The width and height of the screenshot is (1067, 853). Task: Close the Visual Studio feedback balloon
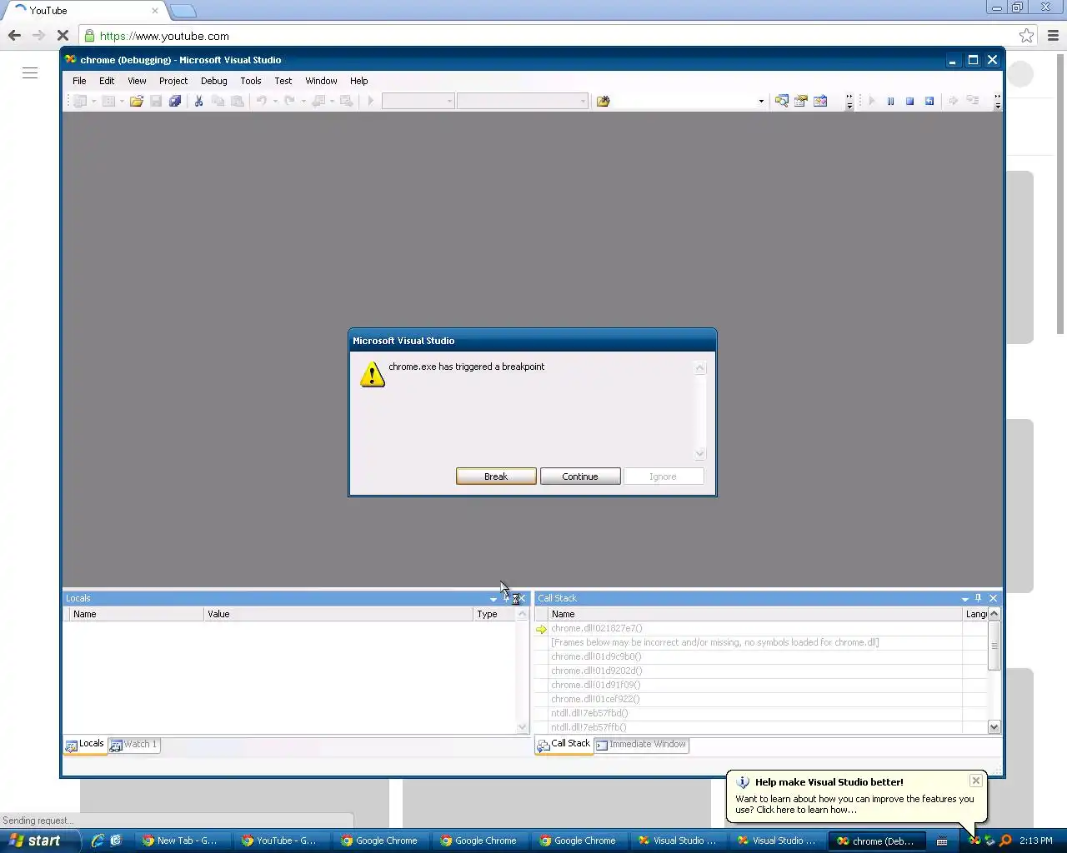pos(976,781)
